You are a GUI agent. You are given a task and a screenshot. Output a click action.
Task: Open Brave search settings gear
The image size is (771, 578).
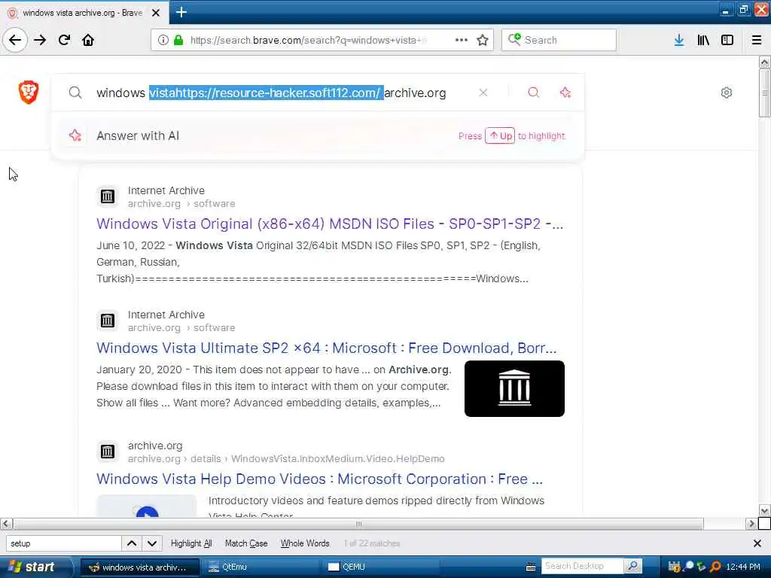tap(727, 93)
